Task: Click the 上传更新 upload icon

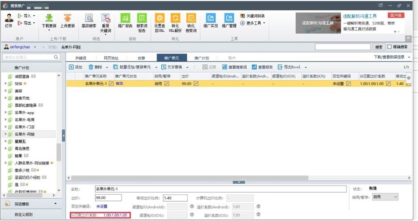Action: pos(68,19)
